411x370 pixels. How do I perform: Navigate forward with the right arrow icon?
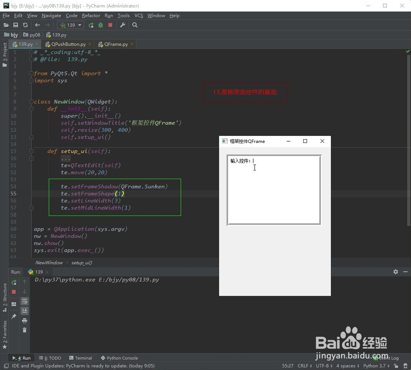(x=47, y=25)
